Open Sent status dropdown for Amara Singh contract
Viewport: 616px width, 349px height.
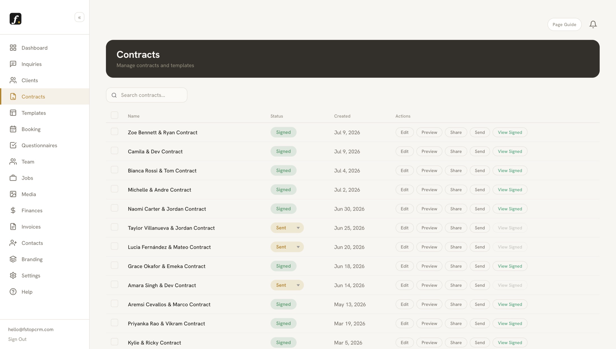(287, 285)
